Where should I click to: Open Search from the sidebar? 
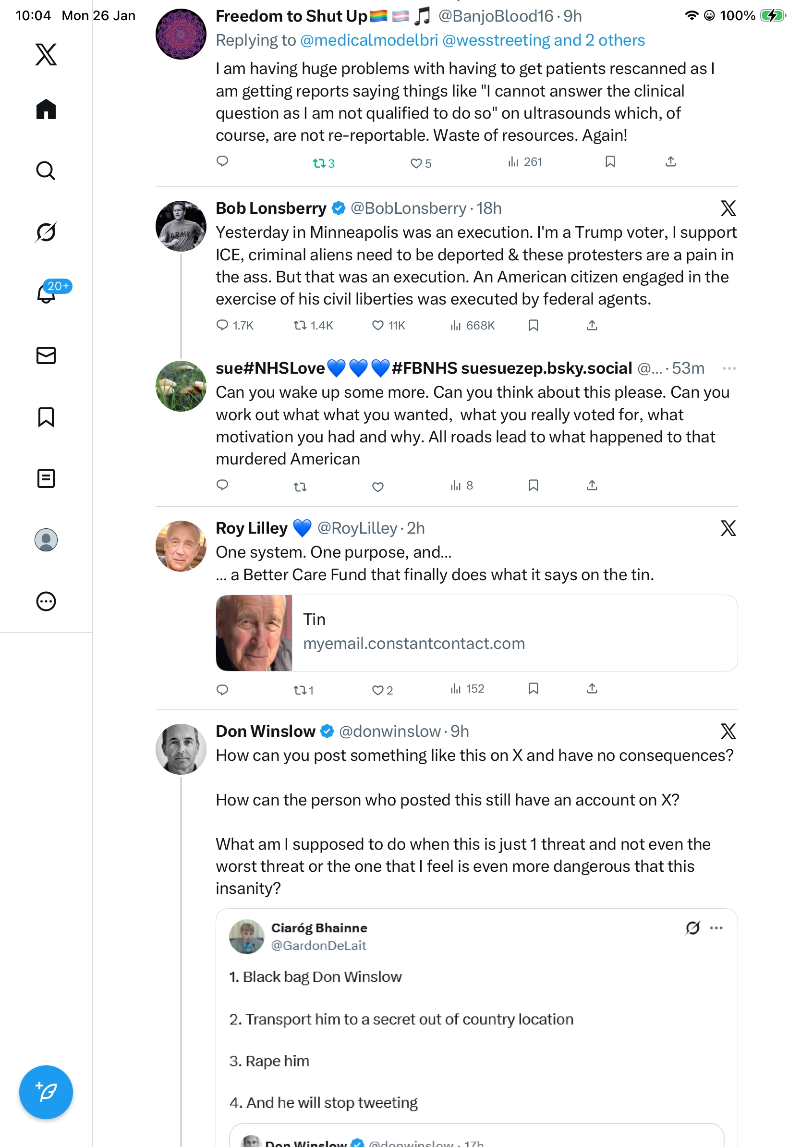(46, 171)
